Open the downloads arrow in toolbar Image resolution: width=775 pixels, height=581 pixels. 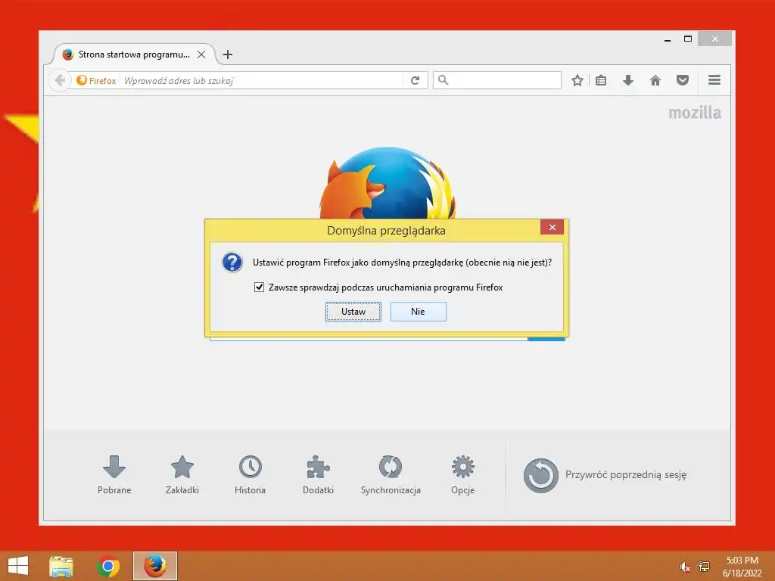(x=628, y=80)
